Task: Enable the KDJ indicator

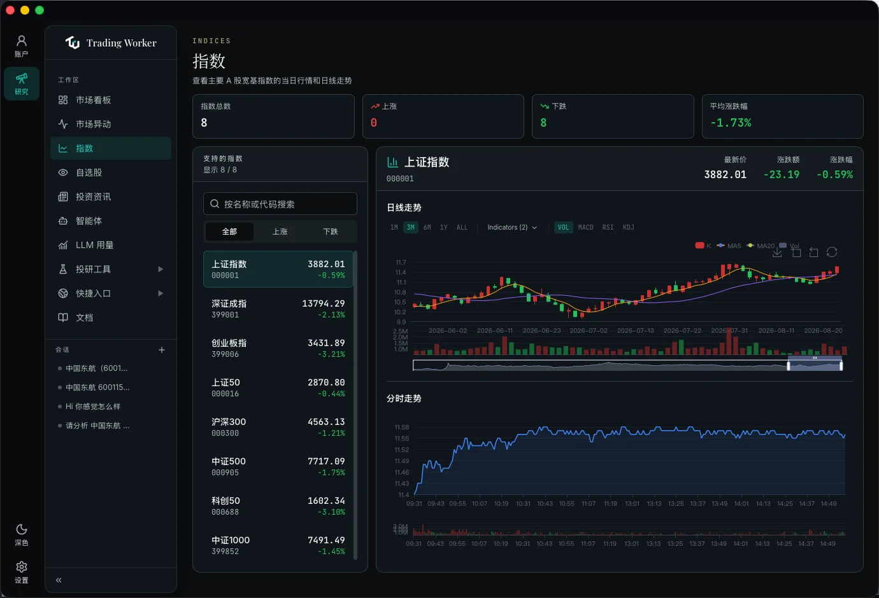Action: click(x=629, y=227)
